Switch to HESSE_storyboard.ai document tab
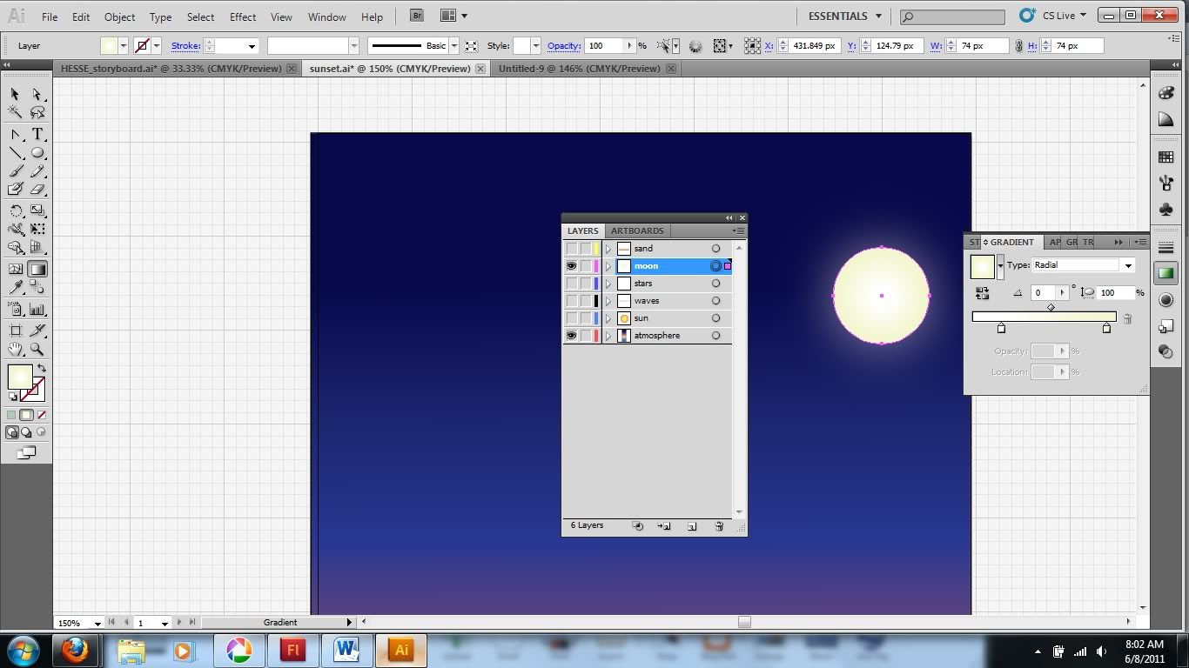 click(171, 69)
